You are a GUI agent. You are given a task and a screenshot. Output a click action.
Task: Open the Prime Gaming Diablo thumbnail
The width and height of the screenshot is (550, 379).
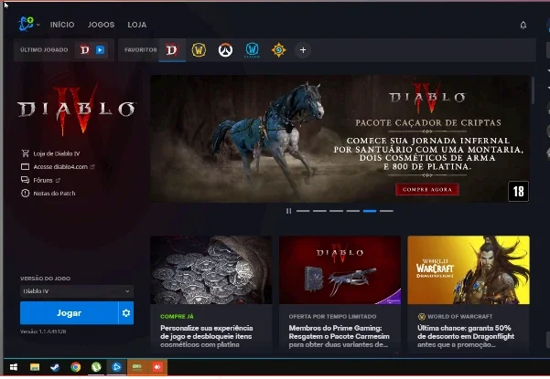pyautogui.click(x=340, y=269)
